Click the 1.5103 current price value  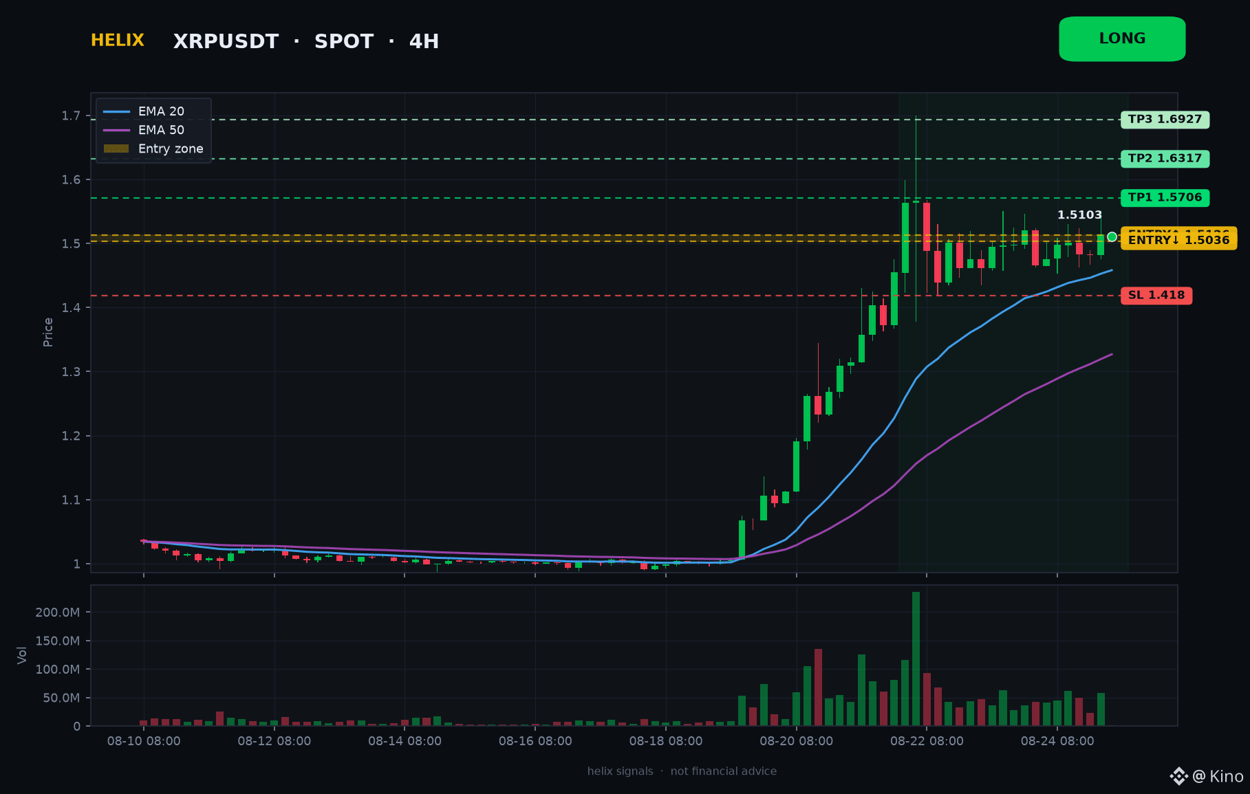(x=1079, y=215)
